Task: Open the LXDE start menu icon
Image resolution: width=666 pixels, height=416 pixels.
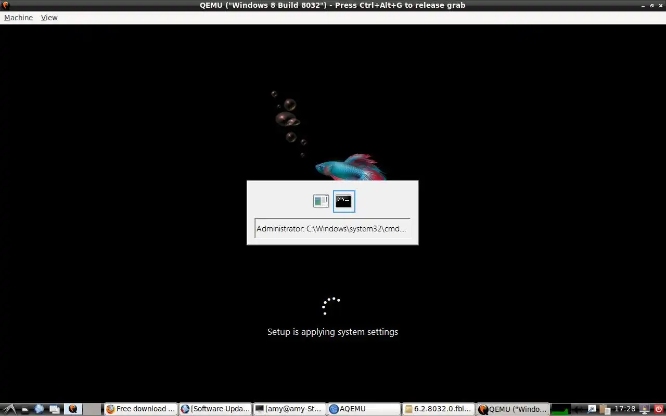Action: 10,409
